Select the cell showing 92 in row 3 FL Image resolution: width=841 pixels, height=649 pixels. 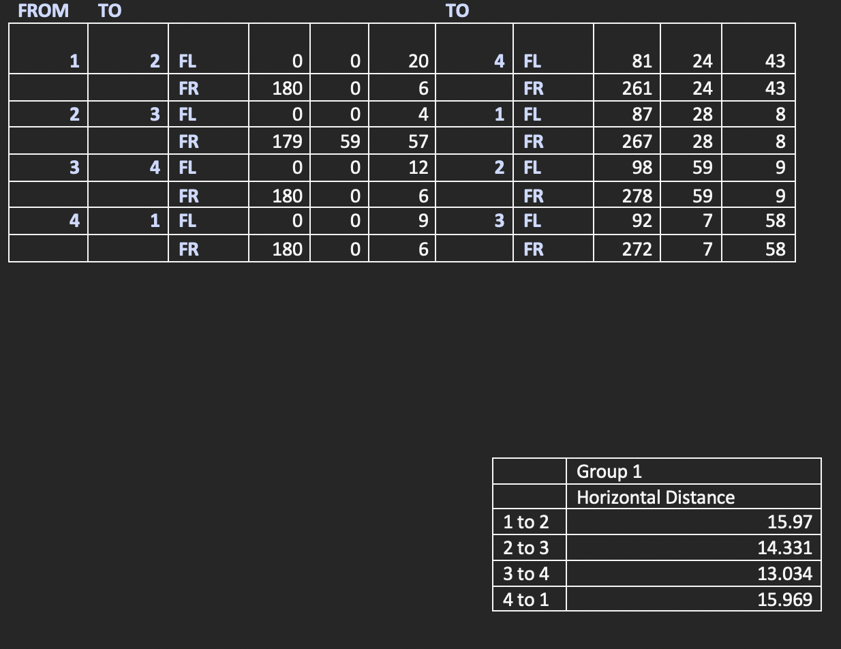[x=640, y=222]
